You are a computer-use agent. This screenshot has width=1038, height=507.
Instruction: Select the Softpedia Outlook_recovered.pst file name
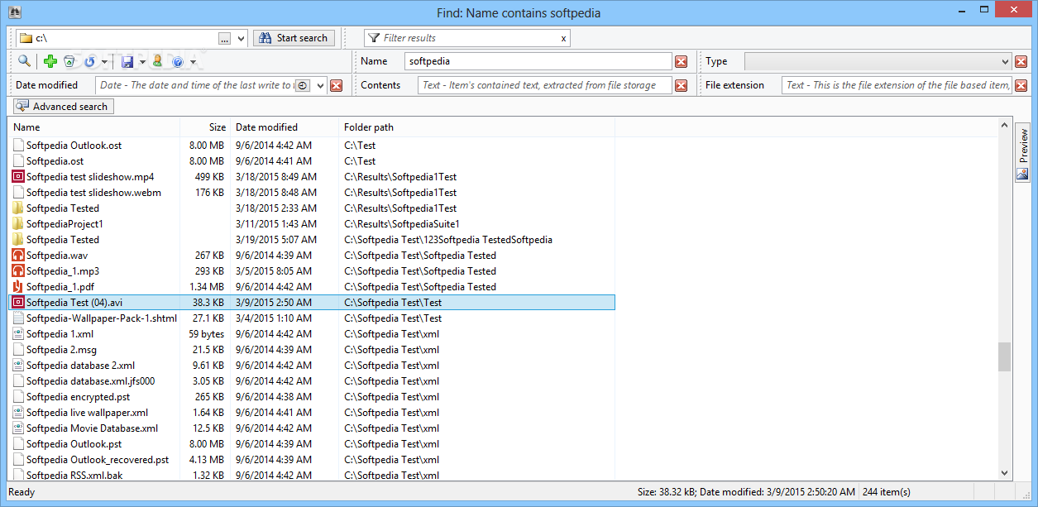tap(98, 460)
